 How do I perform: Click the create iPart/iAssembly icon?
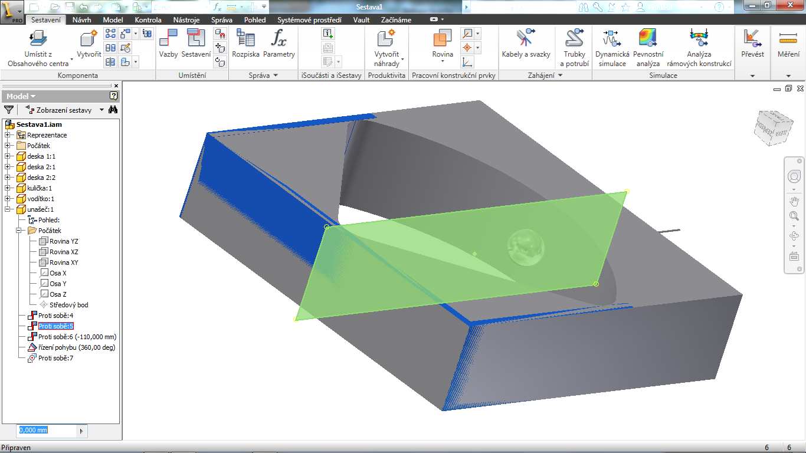click(x=329, y=34)
